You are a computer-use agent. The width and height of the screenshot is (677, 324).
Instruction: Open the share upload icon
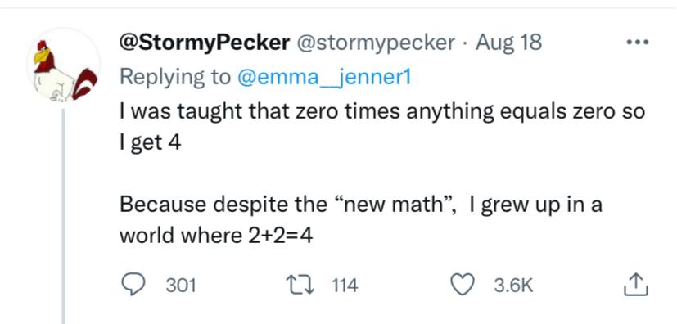(635, 286)
